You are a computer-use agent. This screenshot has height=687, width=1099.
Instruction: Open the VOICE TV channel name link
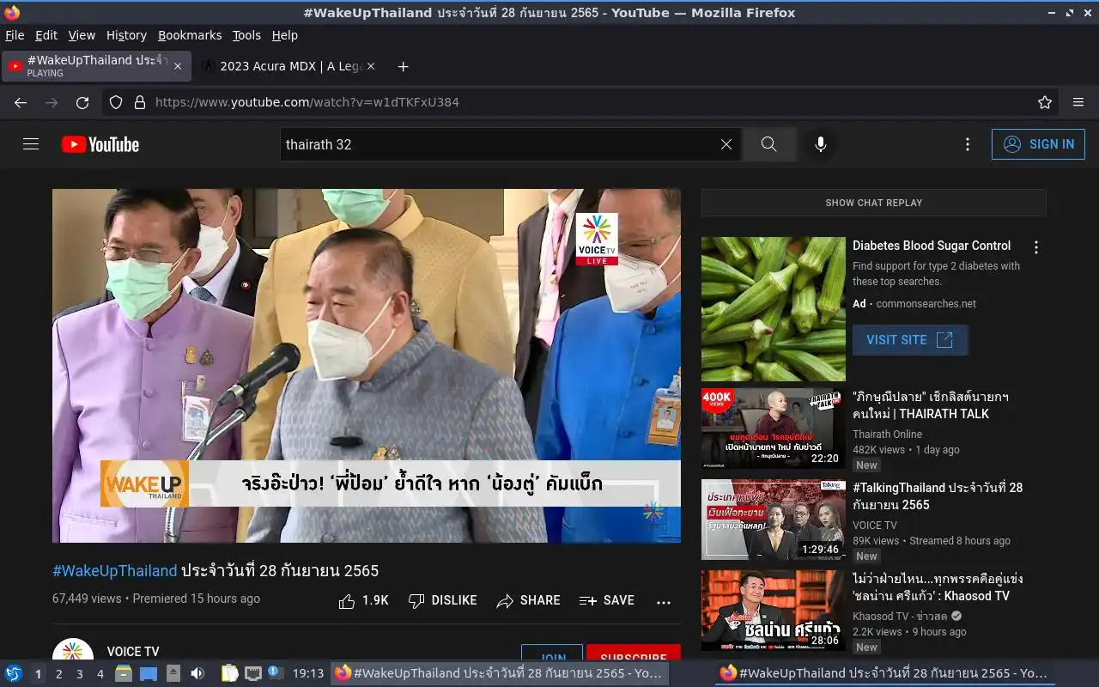(133, 652)
